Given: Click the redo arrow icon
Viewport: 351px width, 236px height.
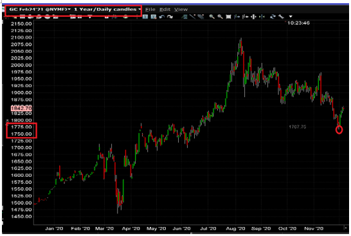Looking at the screenshot, I should click(170, 17).
